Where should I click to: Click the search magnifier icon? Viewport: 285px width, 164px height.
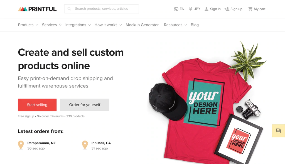[69, 9]
